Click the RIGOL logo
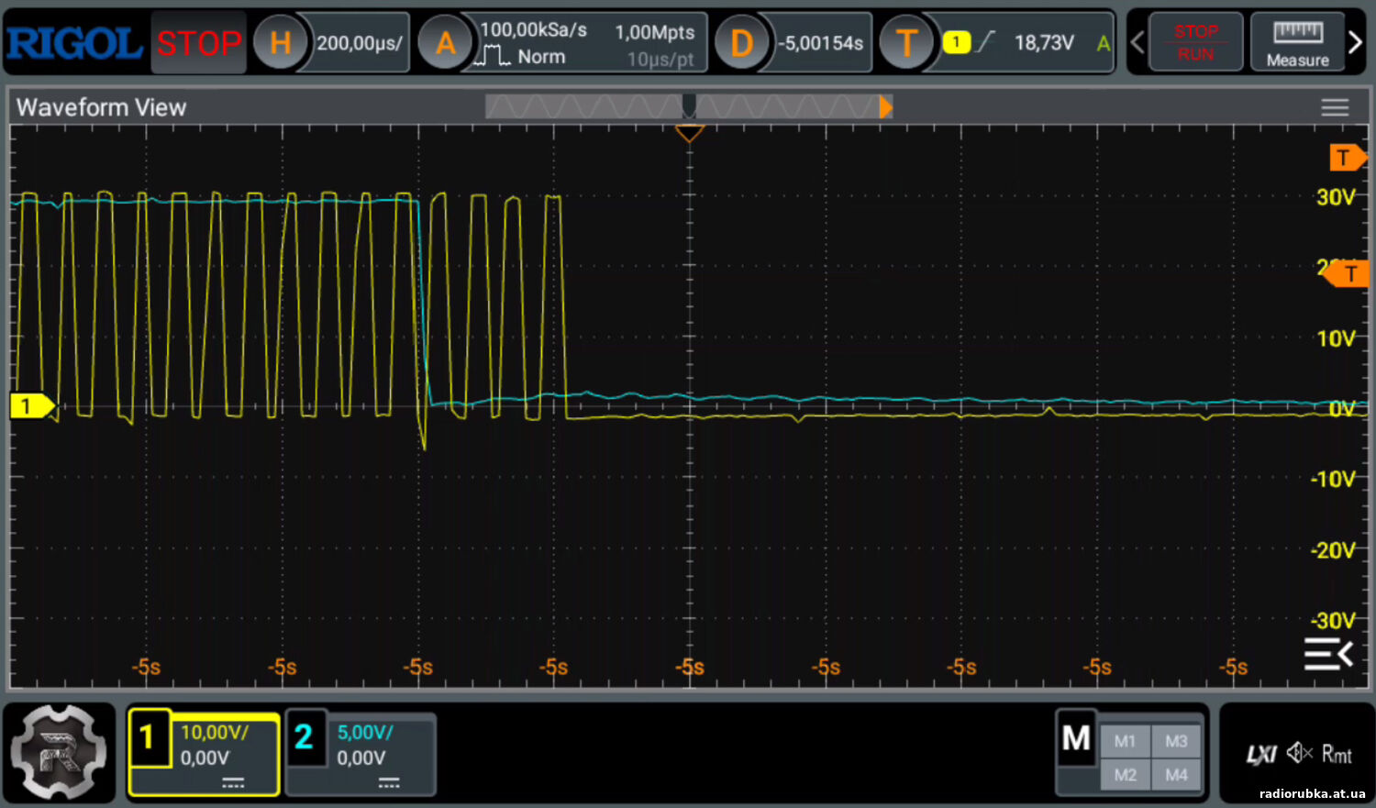The image size is (1376, 808). [x=75, y=43]
